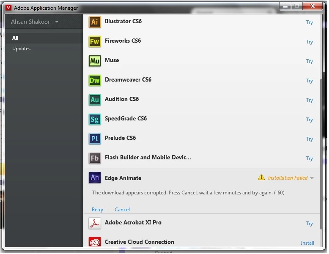Click the Creative Cloud Connection icon
329x254 pixels.
click(95, 242)
